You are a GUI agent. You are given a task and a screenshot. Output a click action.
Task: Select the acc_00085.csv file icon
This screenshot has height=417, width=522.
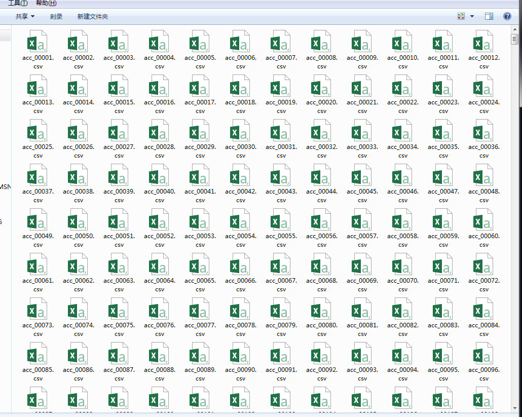tap(38, 353)
